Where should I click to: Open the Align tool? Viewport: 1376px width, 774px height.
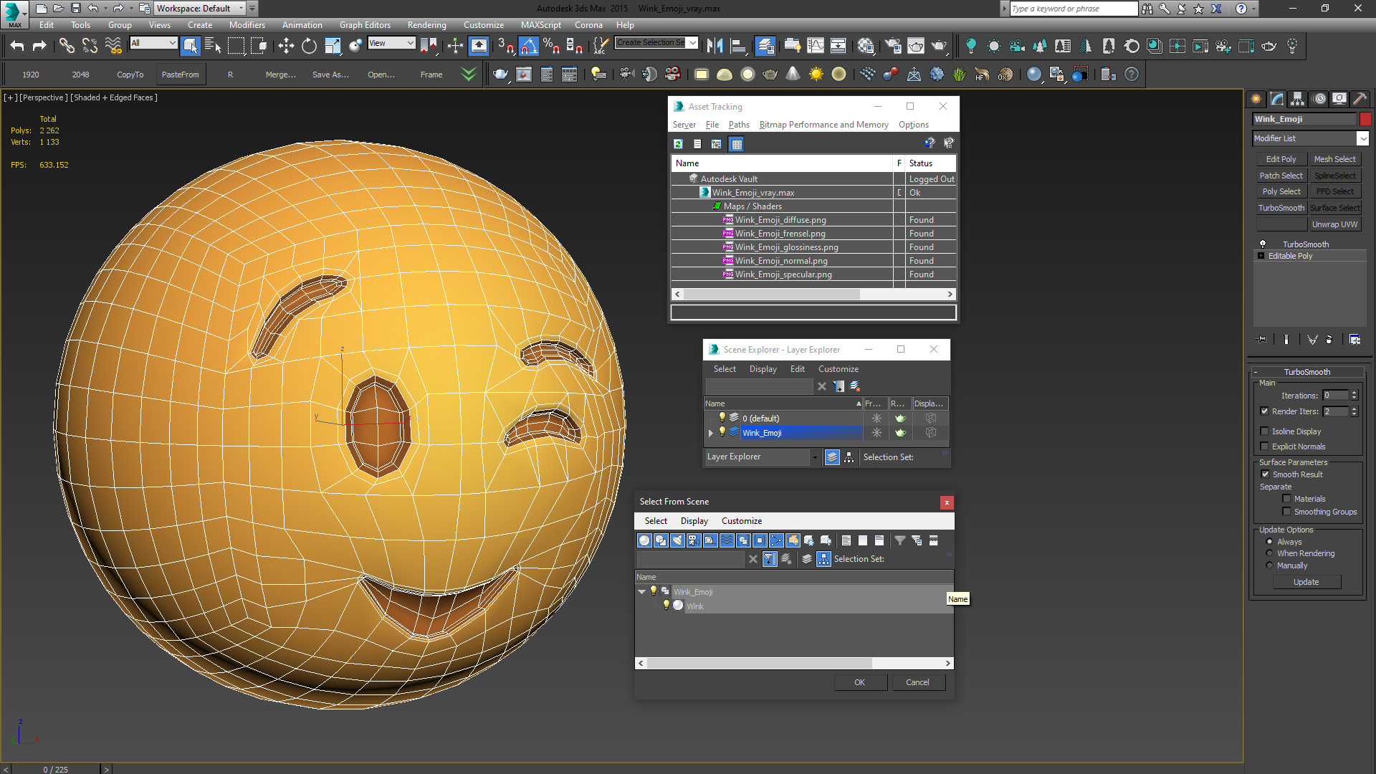[x=738, y=46]
